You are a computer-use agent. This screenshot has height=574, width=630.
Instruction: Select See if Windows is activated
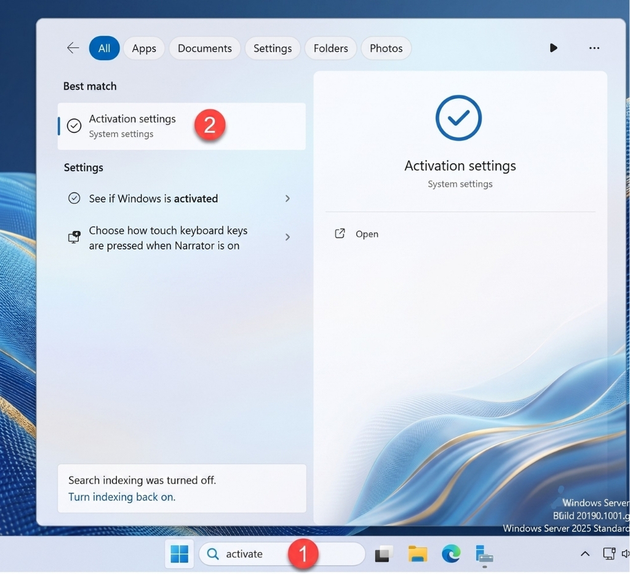181,199
